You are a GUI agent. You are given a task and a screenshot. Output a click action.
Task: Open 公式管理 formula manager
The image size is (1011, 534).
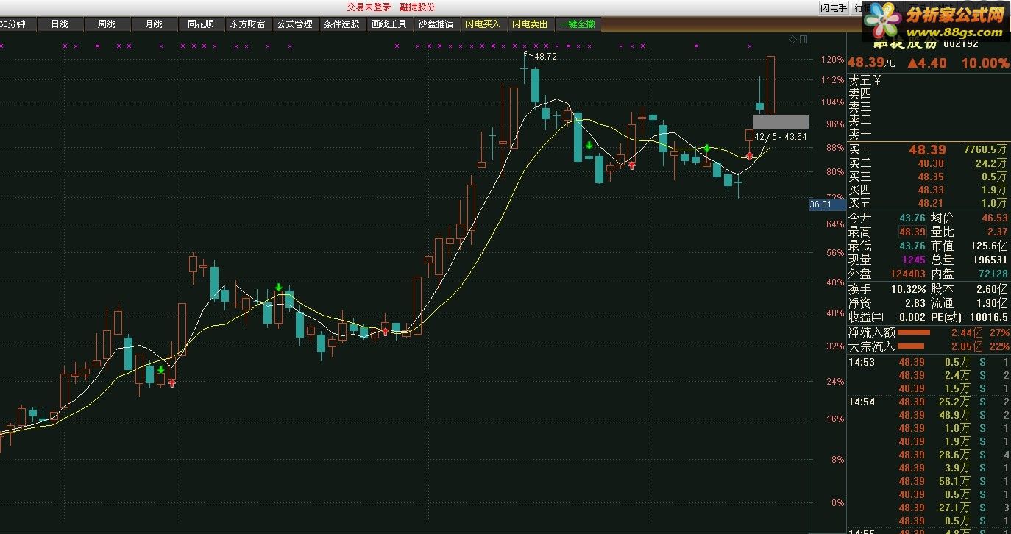click(x=294, y=24)
